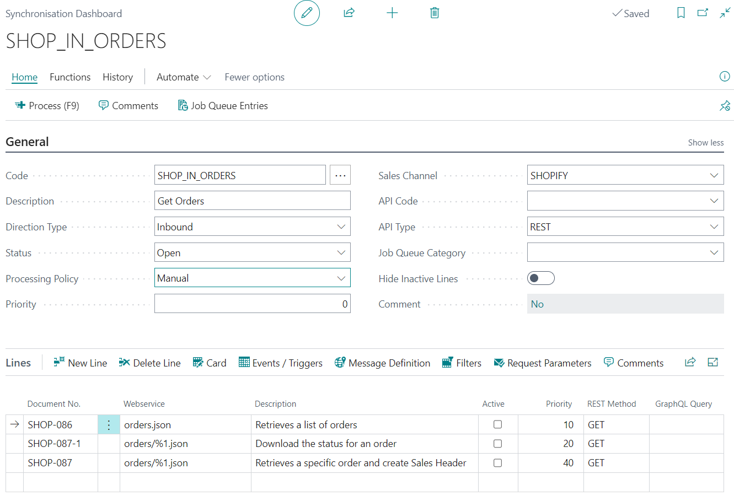Image resolution: width=734 pixels, height=501 pixels.
Task: Enable Active checkbox on SHOP-087 line
Action: [x=498, y=462]
